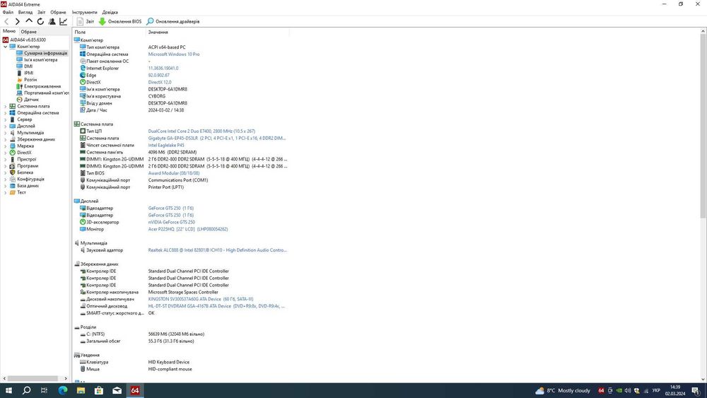Open the Gigabyte GA-EP45-DS3LR link

click(x=217, y=138)
